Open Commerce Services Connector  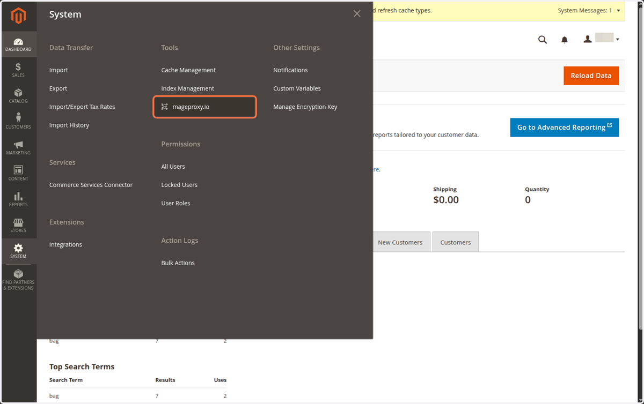91,185
